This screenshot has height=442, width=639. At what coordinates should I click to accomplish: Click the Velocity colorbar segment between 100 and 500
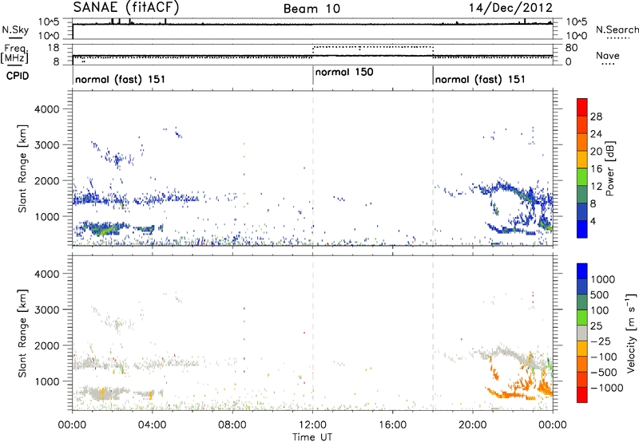tap(582, 302)
